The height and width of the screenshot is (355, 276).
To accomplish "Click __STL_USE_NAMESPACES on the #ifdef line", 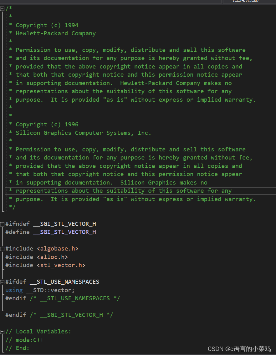I will click(x=64, y=282).
